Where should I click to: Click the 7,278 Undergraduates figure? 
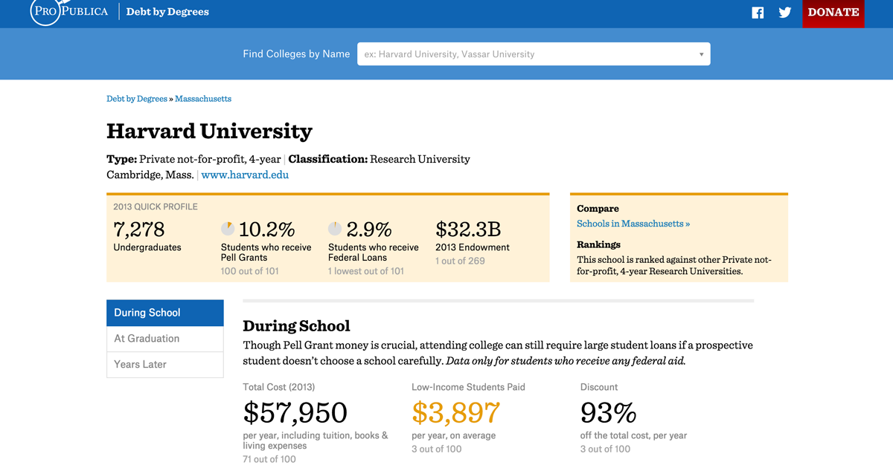(139, 229)
